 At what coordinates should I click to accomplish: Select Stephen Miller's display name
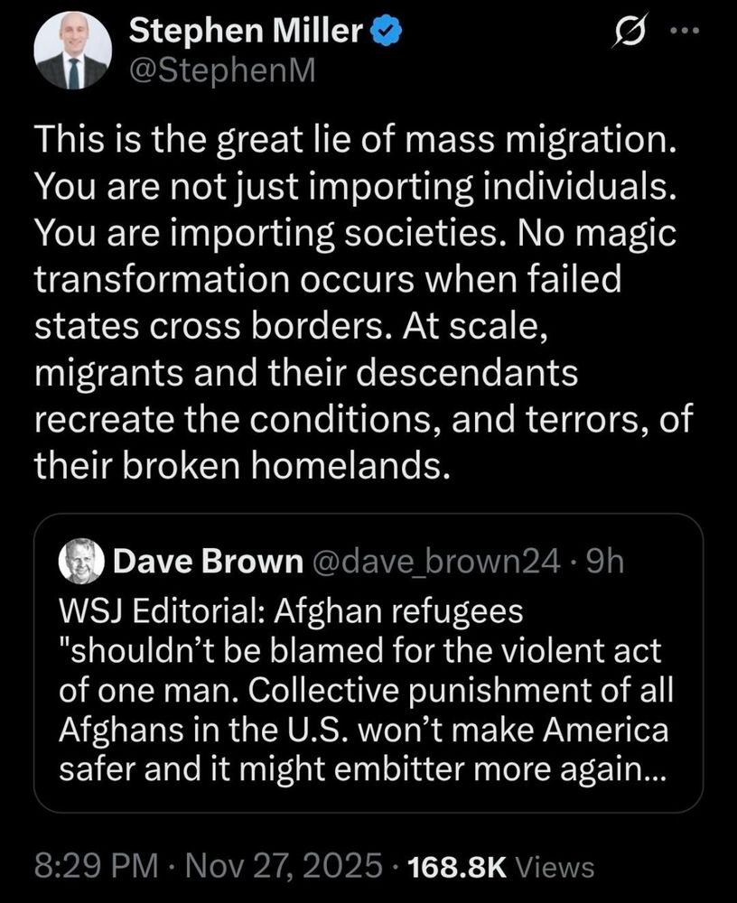point(241,29)
